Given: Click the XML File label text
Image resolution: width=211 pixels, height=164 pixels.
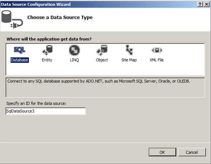Looking at the screenshot, I should [157, 60].
